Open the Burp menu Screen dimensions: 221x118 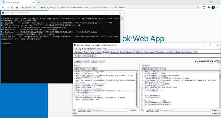(75, 49)
